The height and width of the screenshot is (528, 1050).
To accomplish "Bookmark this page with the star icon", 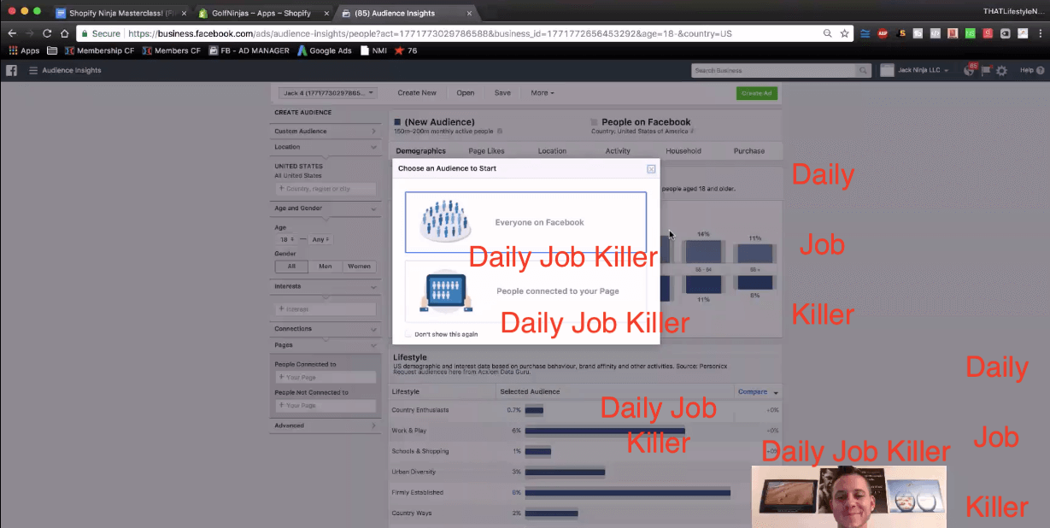I will [x=845, y=33].
